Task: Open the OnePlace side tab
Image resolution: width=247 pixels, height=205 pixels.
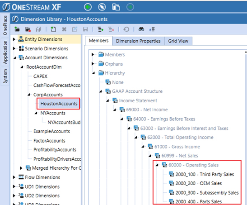Action: 5,25
